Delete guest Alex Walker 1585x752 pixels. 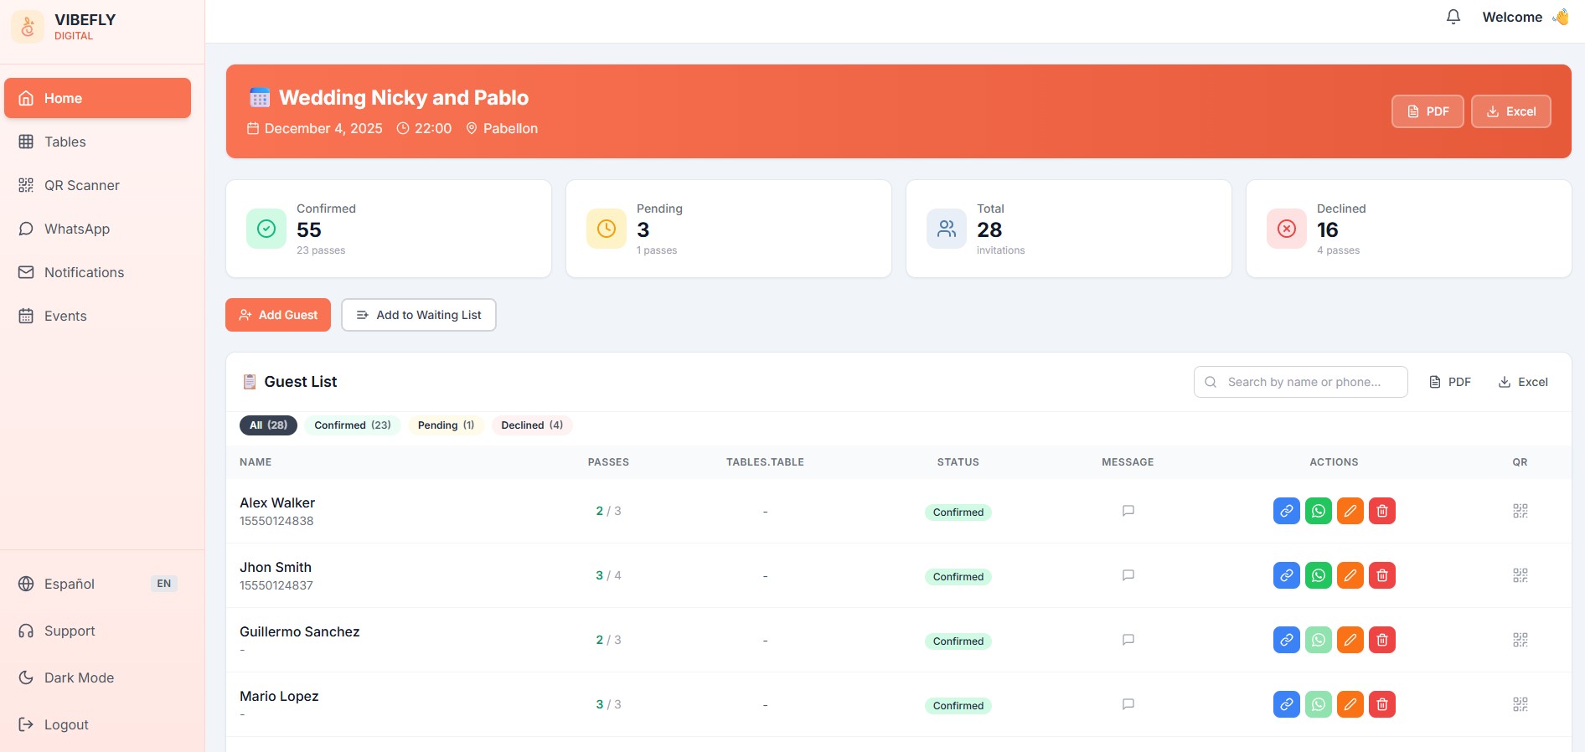tap(1382, 511)
